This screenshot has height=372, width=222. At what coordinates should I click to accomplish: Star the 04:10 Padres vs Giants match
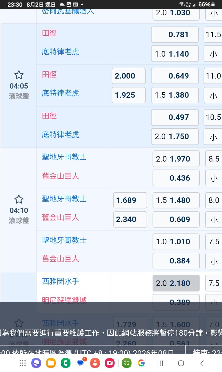[19, 199]
